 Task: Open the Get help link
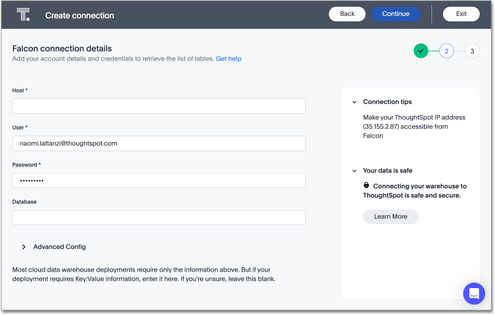tap(228, 59)
